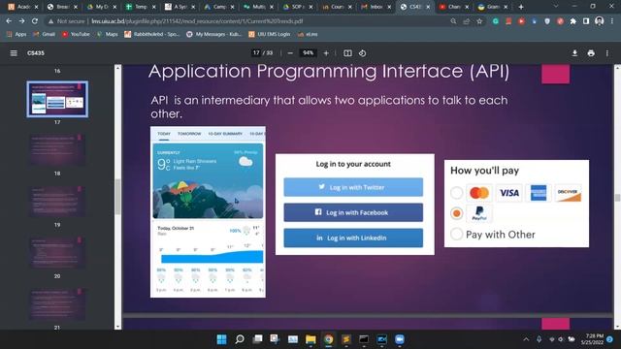Select the page 18 thumbnail

57,150
